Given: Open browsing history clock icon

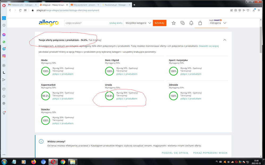Looking at the screenshot, I should (x=4, y=96).
